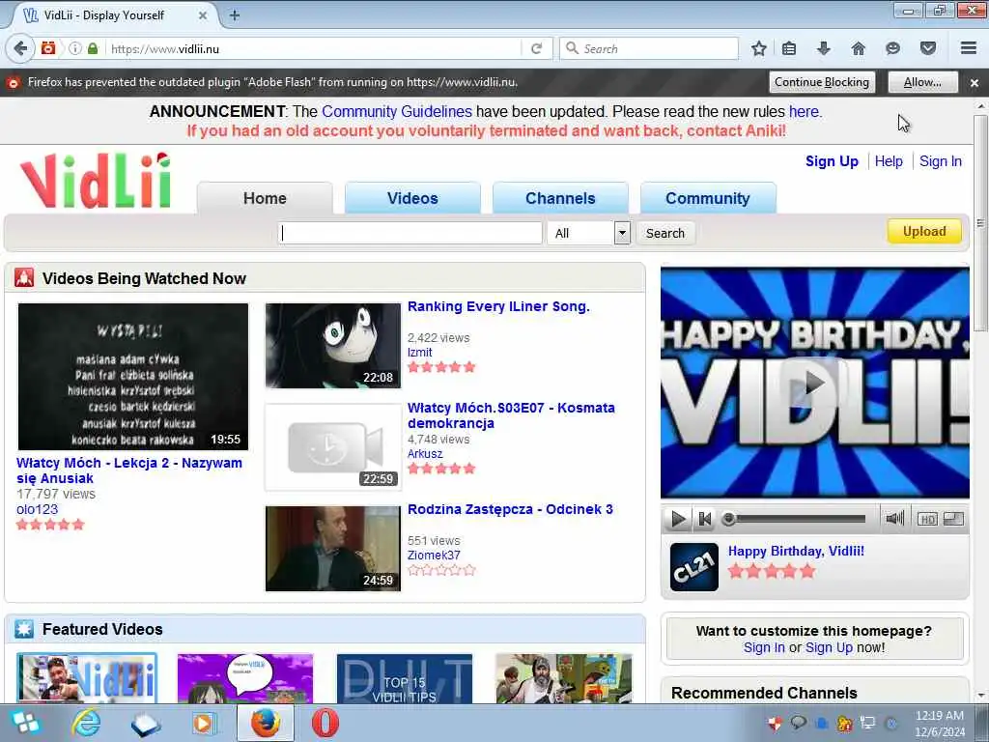Toggle fullscreen mode in the video player
Viewport: 989px width, 742px height.
pos(953,519)
